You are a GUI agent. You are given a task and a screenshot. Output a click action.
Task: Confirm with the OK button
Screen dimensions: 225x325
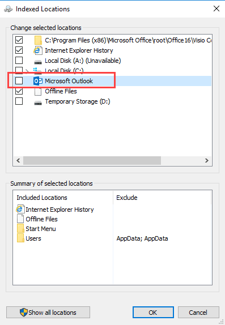(x=153, y=312)
